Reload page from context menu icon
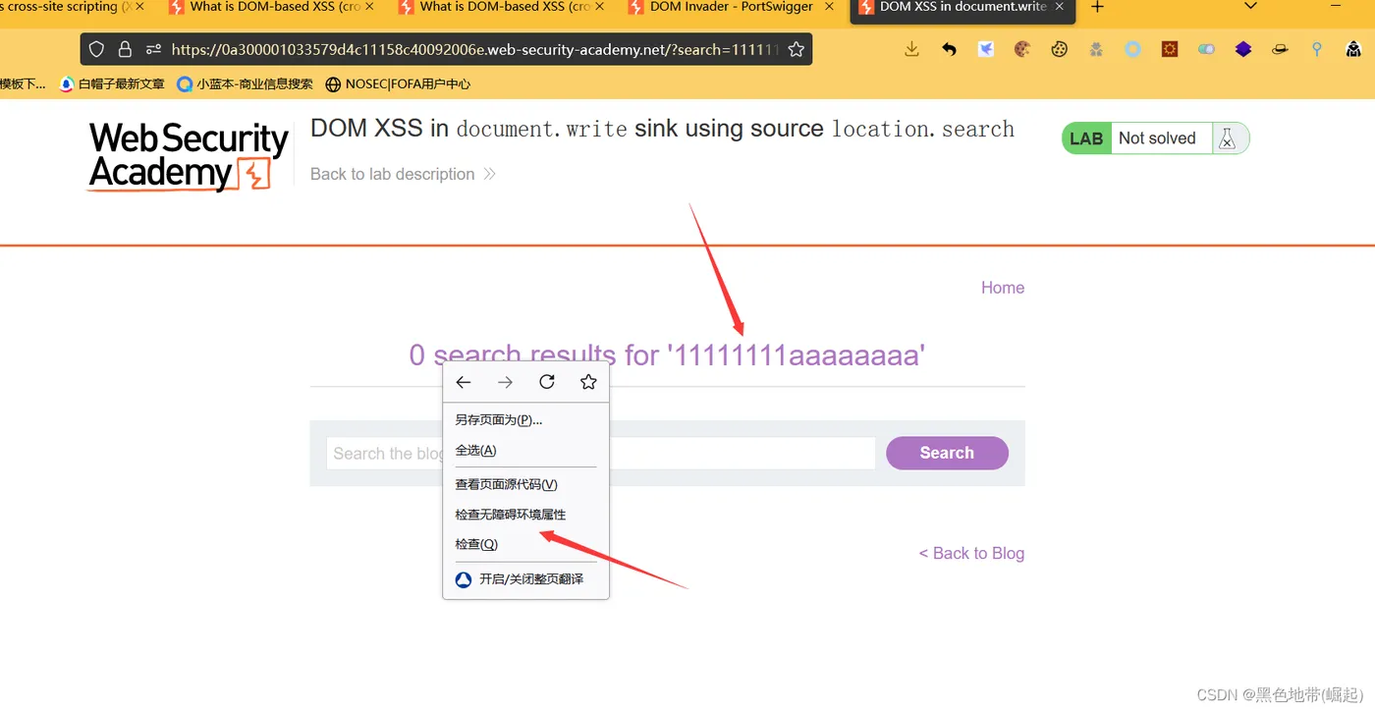 (x=547, y=382)
